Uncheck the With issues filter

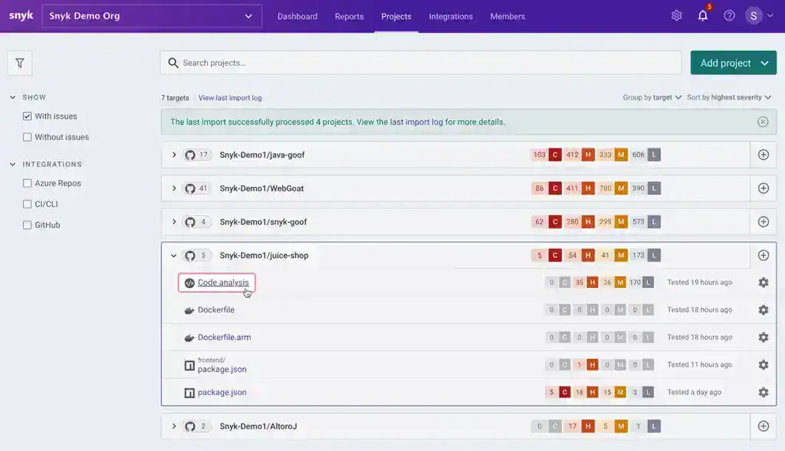coord(27,116)
